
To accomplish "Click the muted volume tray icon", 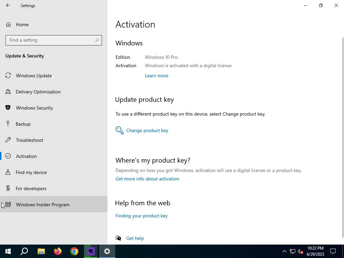I will (x=300, y=251).
